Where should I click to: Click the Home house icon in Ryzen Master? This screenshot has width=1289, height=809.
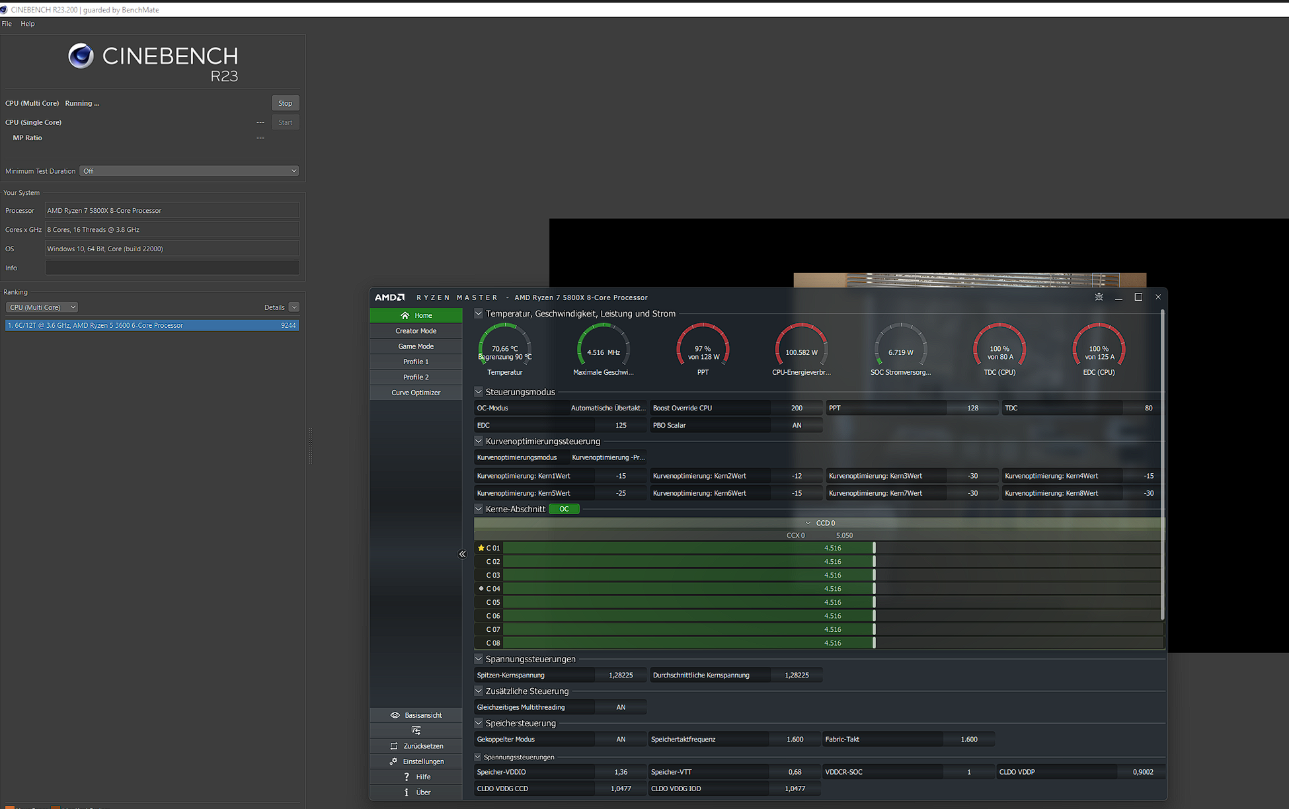point(405,315)
